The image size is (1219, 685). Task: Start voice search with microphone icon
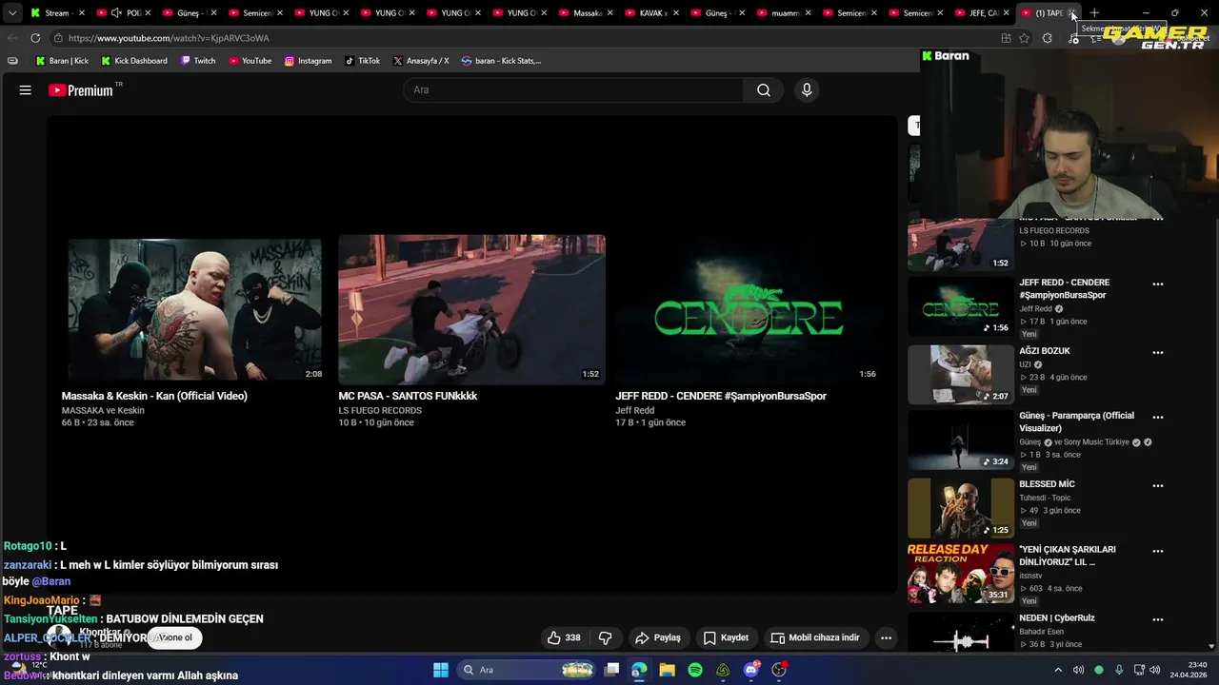click(x=807, y=90)
